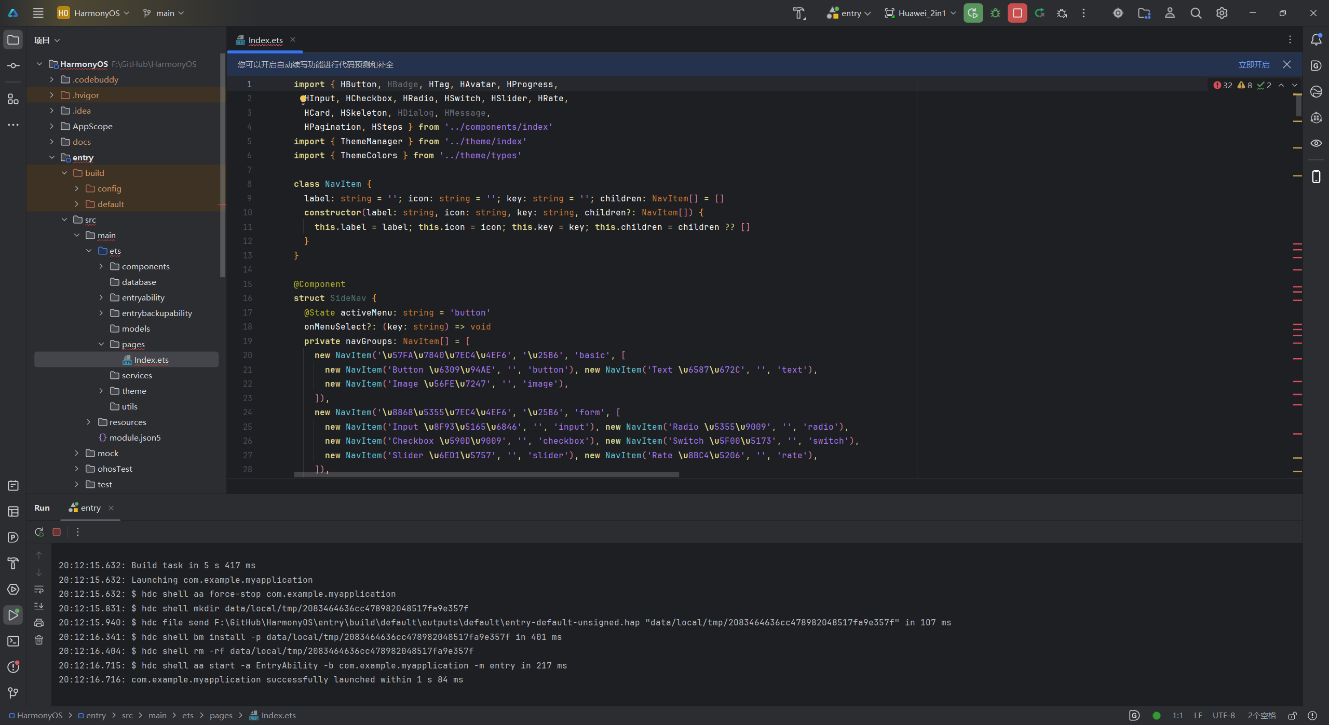This screenshot has height=725, width=1329.
Task: Collapse the build folder in project tree
Action: click(x=64, y=173)
